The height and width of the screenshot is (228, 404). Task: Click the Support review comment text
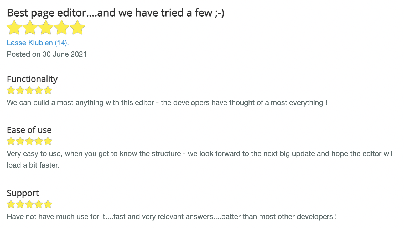point(172,217)
